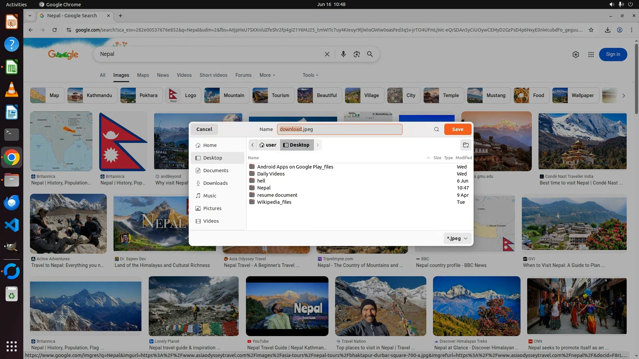
Task: Open the VLC media player dock icon
Action: pyautogui.click(x=11, y=90)
